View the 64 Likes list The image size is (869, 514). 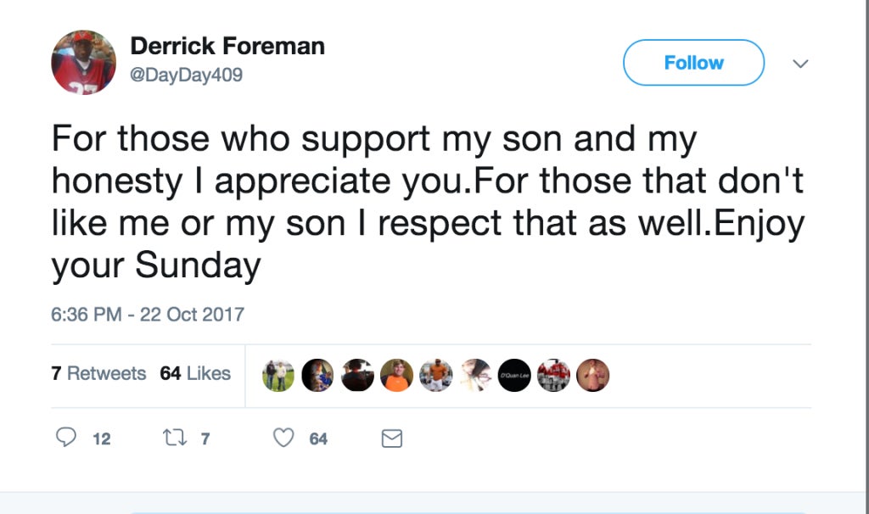[195, 373]
